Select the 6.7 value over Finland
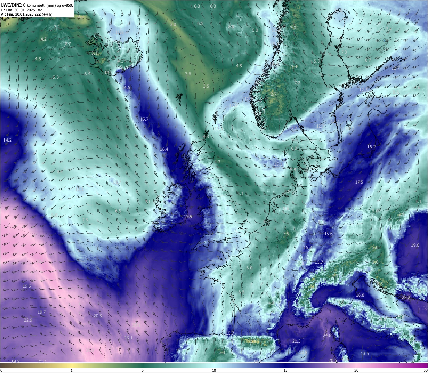 pos(368,60)
